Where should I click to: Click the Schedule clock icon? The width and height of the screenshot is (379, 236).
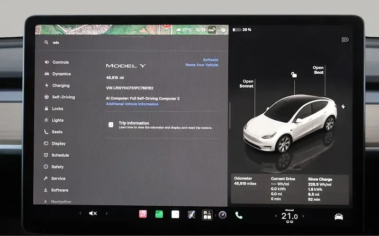46,155
